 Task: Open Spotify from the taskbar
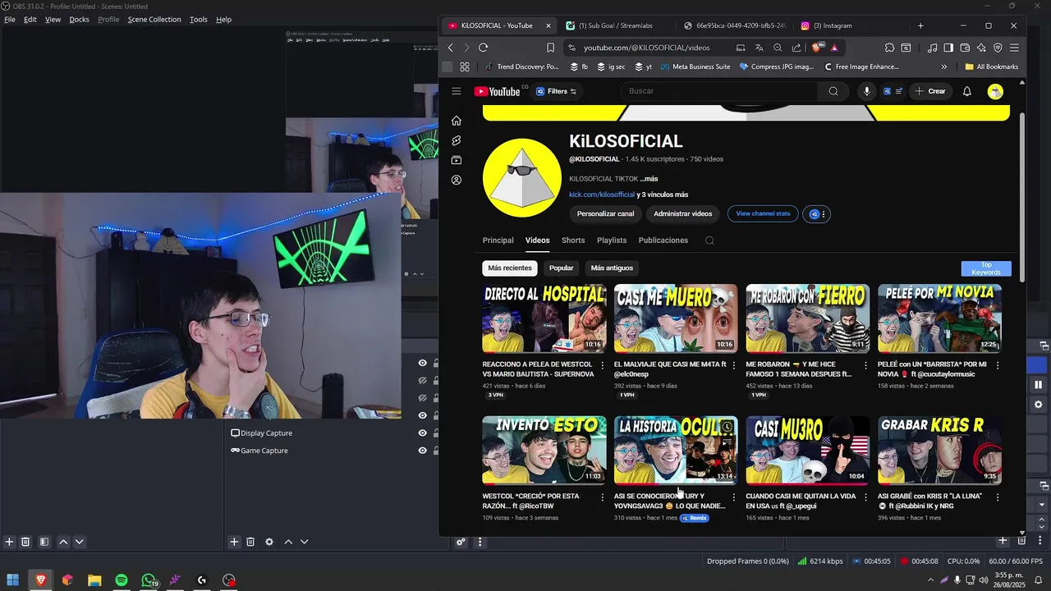(x=122, y=580)
